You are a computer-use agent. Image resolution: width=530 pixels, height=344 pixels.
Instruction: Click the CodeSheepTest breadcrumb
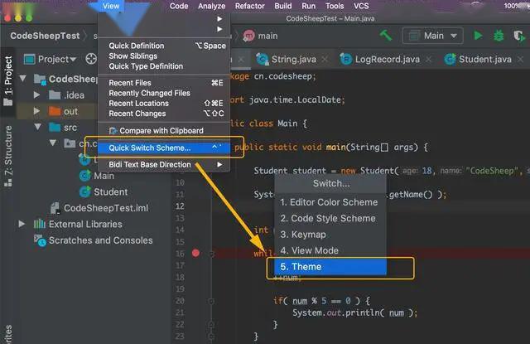[x=45, y=36]
